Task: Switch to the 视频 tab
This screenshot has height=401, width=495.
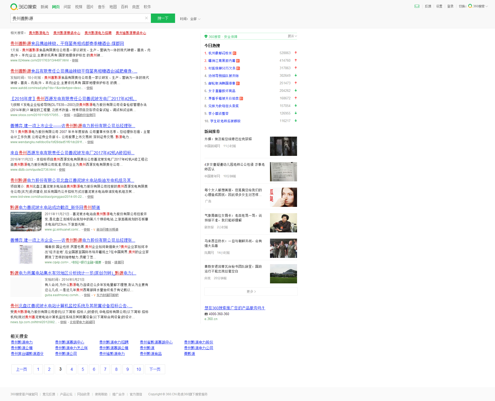Action: [79, 7]
